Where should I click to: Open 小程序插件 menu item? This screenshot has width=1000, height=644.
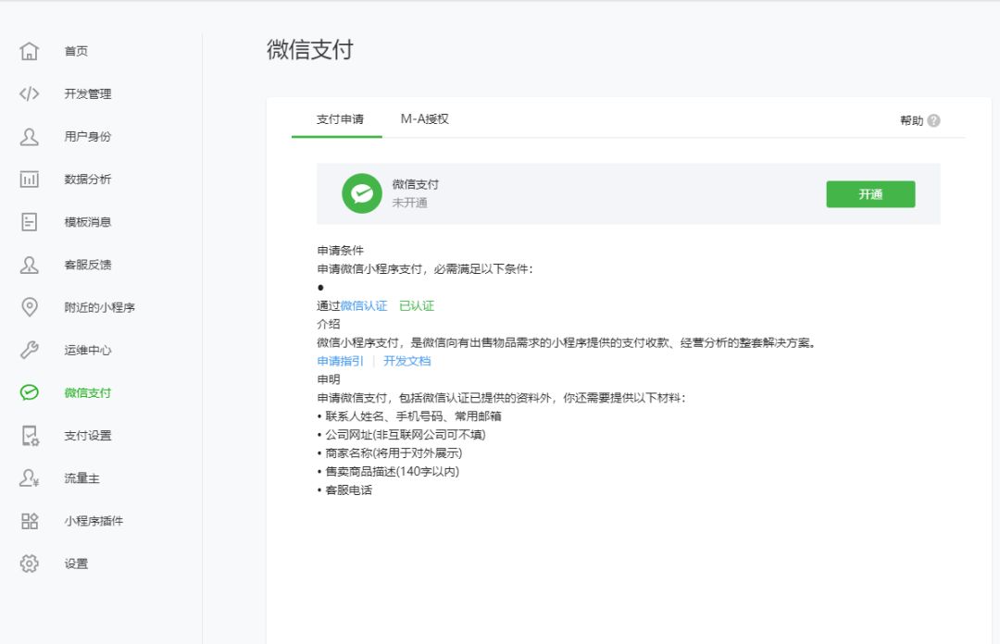click(94, 521)
